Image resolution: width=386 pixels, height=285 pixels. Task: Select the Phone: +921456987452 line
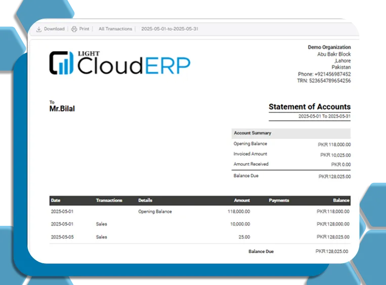(324, 74)
